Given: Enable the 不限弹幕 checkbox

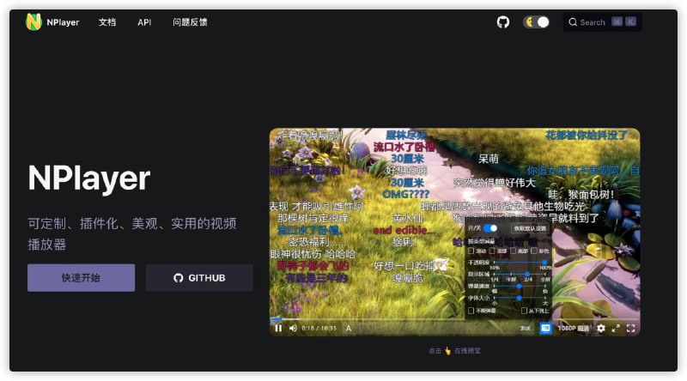Looking at the screenshot, I should [x=471, y=311].
